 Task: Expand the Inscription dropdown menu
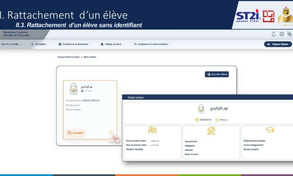(x=40, y=44)
